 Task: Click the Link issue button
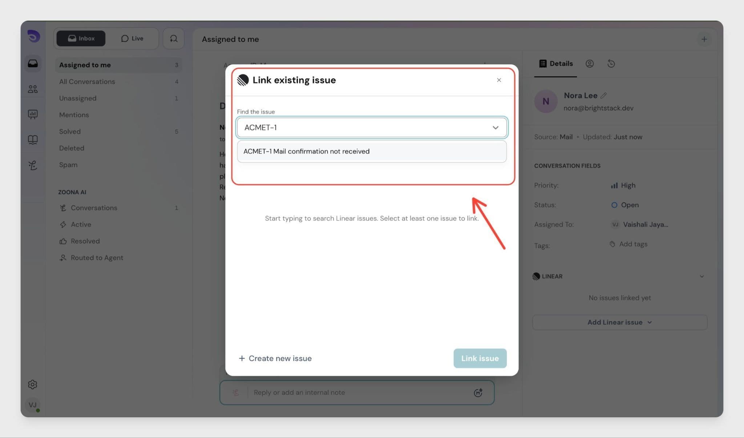[480, 358]
